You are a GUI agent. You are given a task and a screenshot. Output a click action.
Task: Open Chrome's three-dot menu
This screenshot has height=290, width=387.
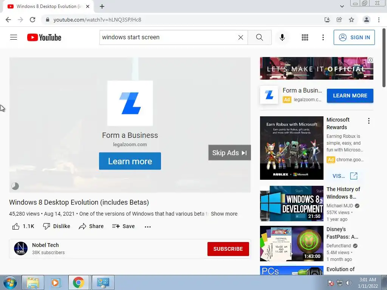point(379,20)
